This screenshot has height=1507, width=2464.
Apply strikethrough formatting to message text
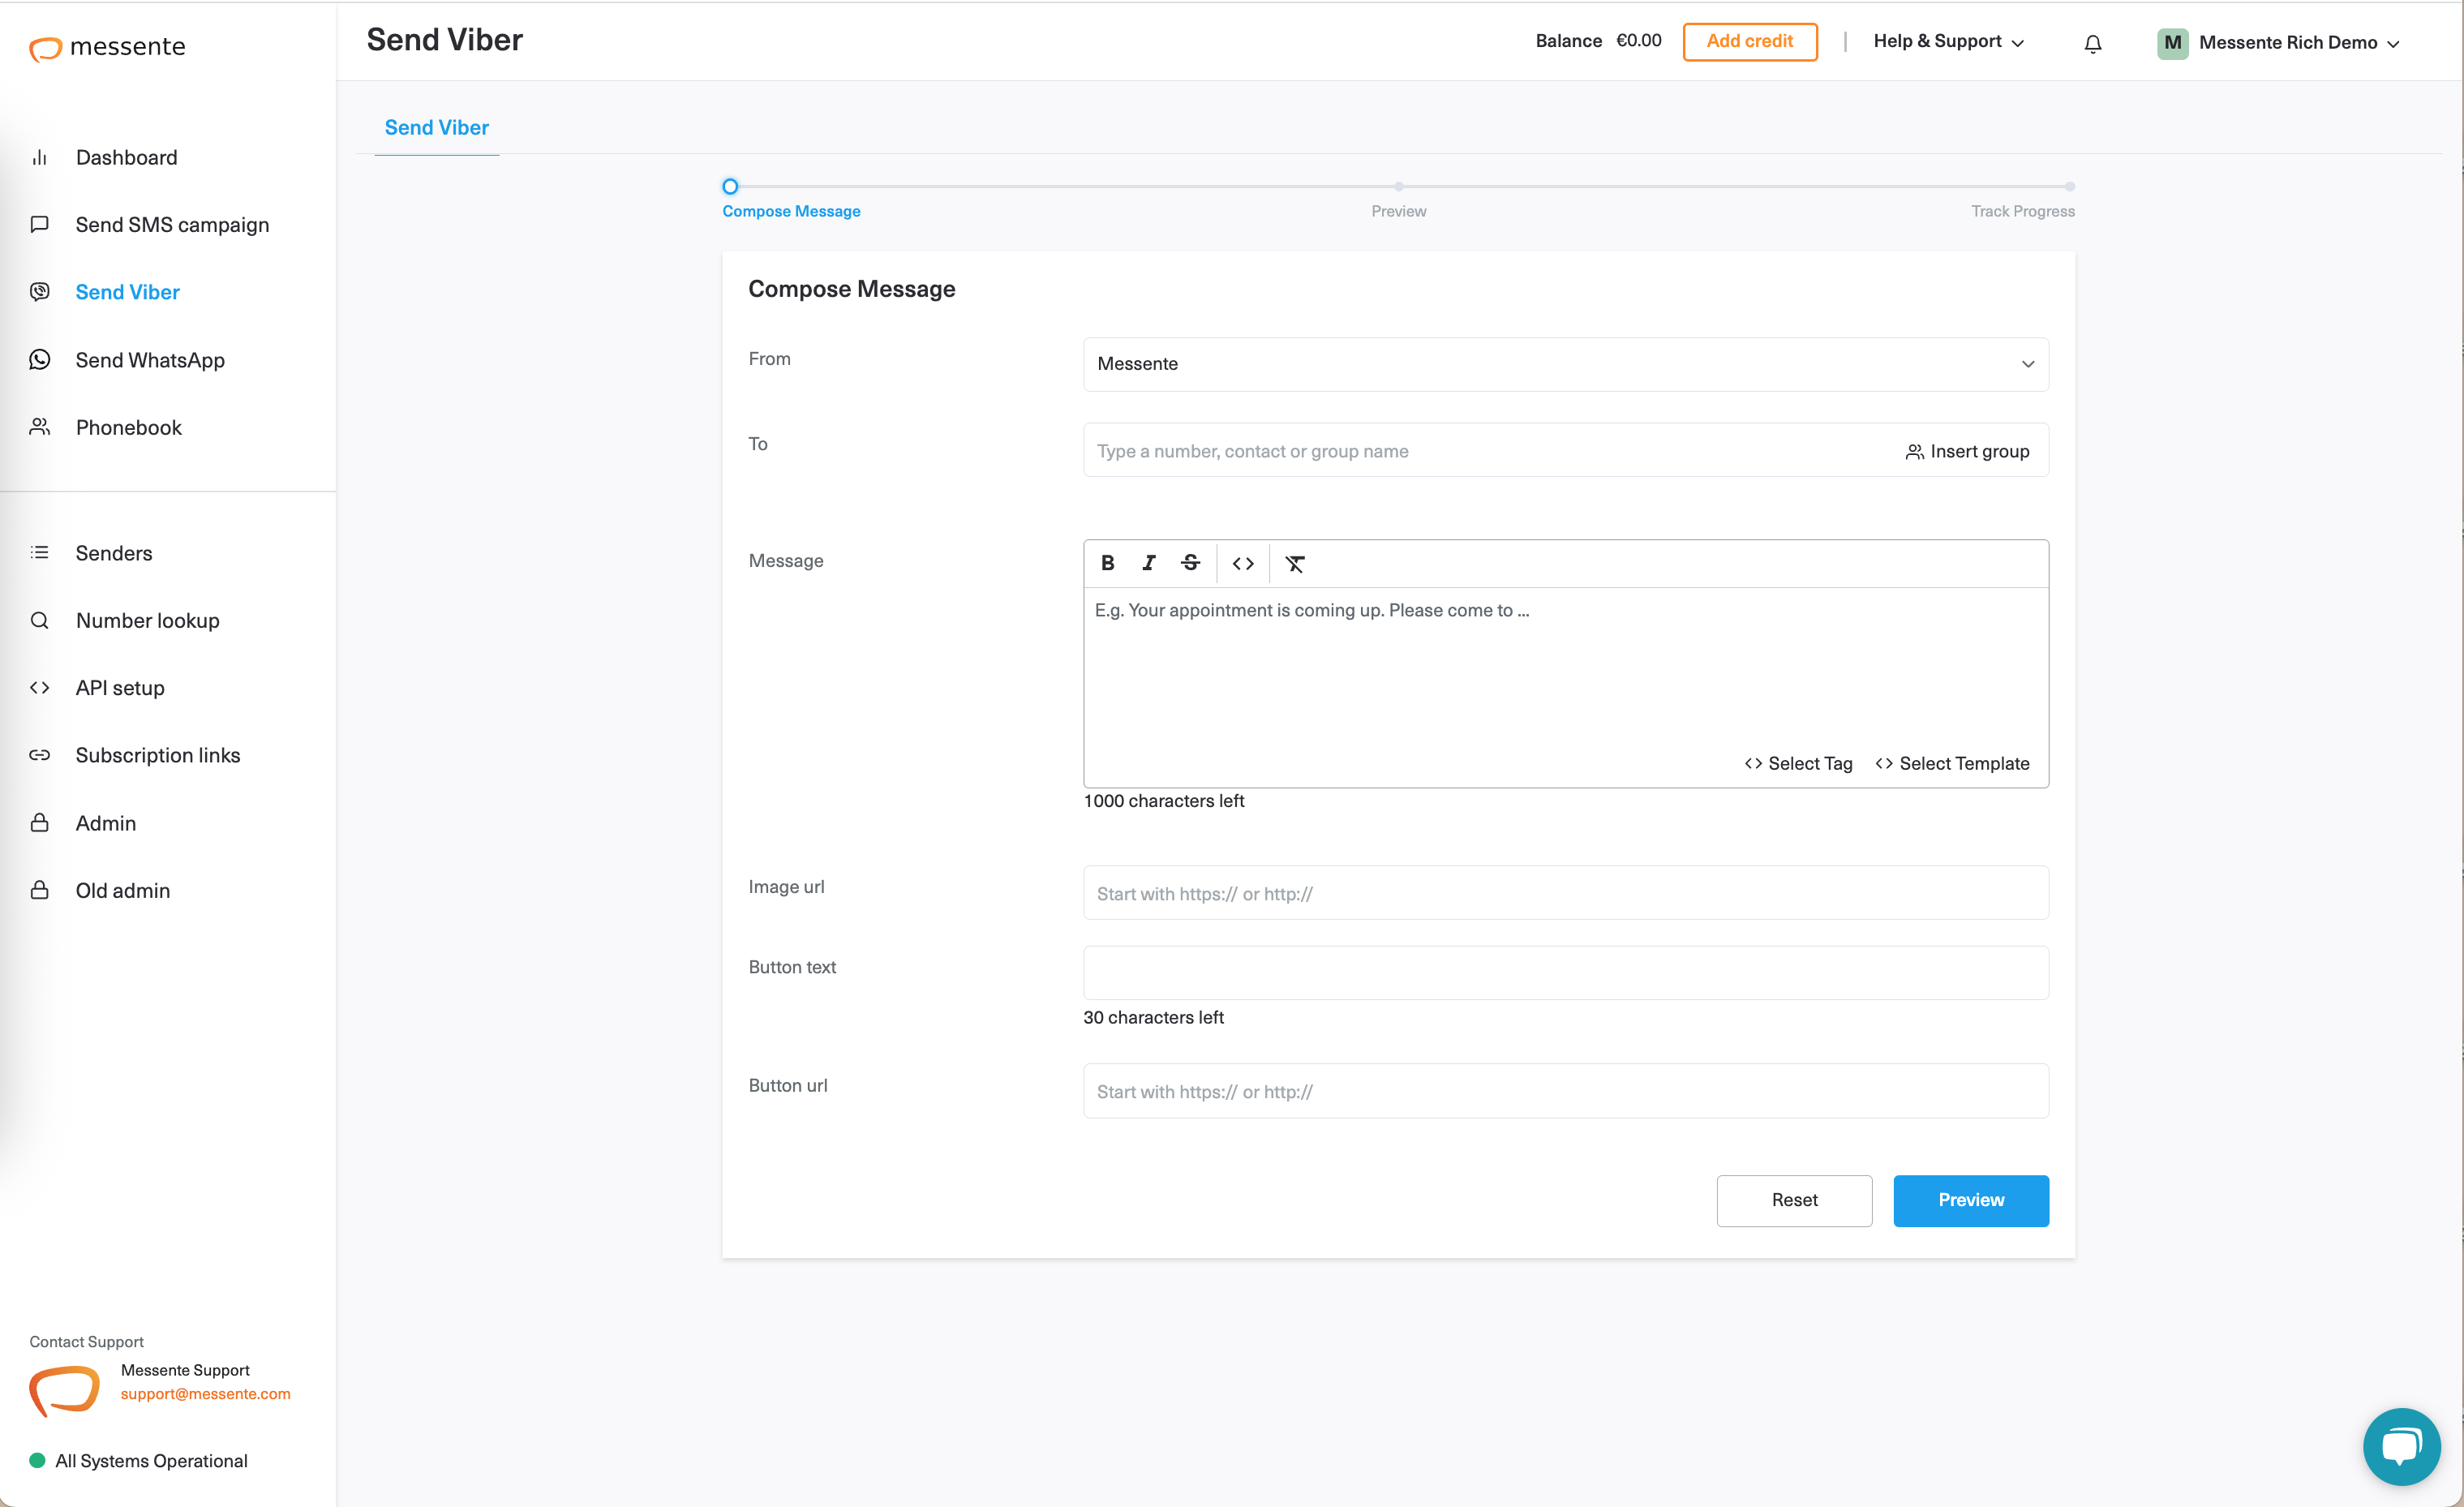coord(1190,563)
